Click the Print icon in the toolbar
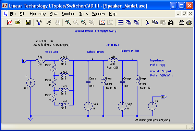Viewport: 195px width, 131px height. pos(189,23)
